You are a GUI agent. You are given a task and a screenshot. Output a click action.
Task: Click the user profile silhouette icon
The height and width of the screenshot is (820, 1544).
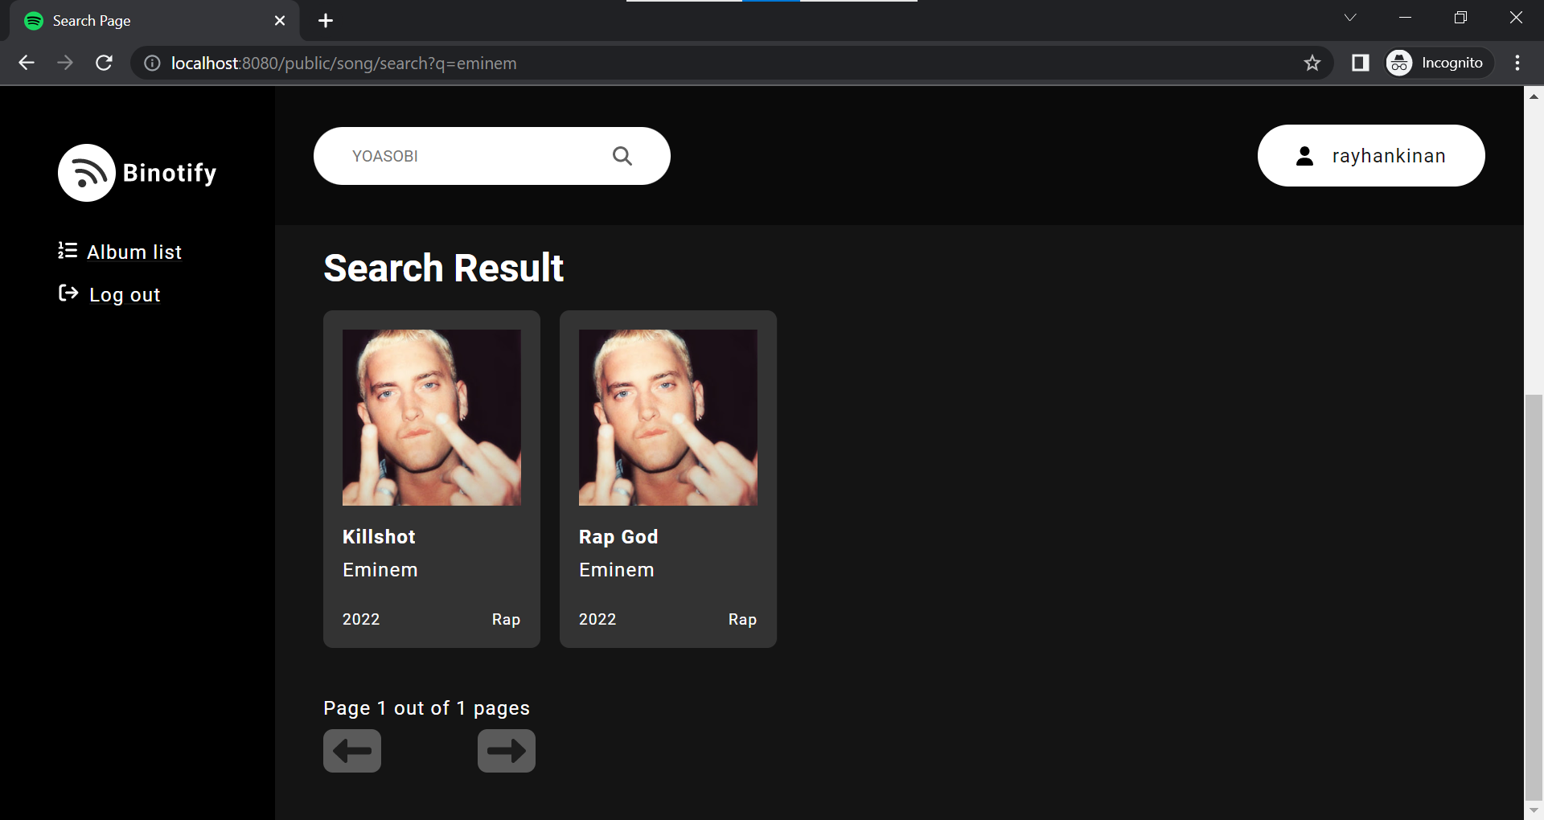[1305, 156]
